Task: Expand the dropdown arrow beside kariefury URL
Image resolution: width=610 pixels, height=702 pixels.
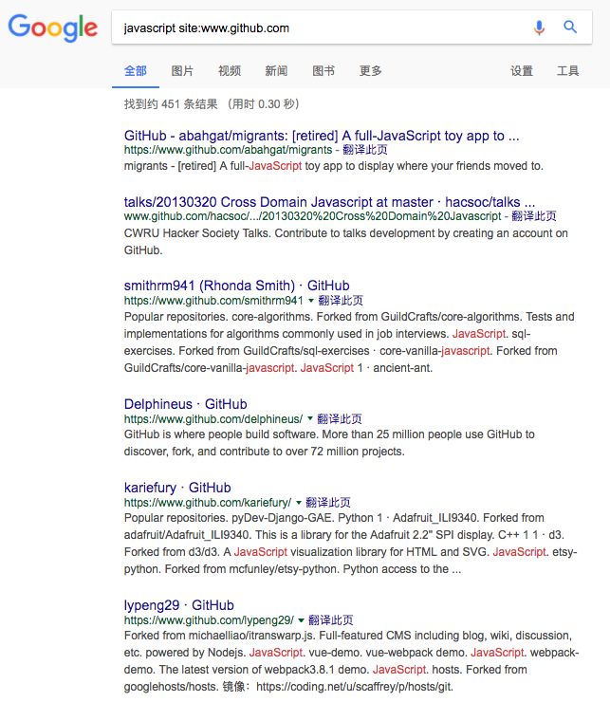Action: click(x=299, y=503)
